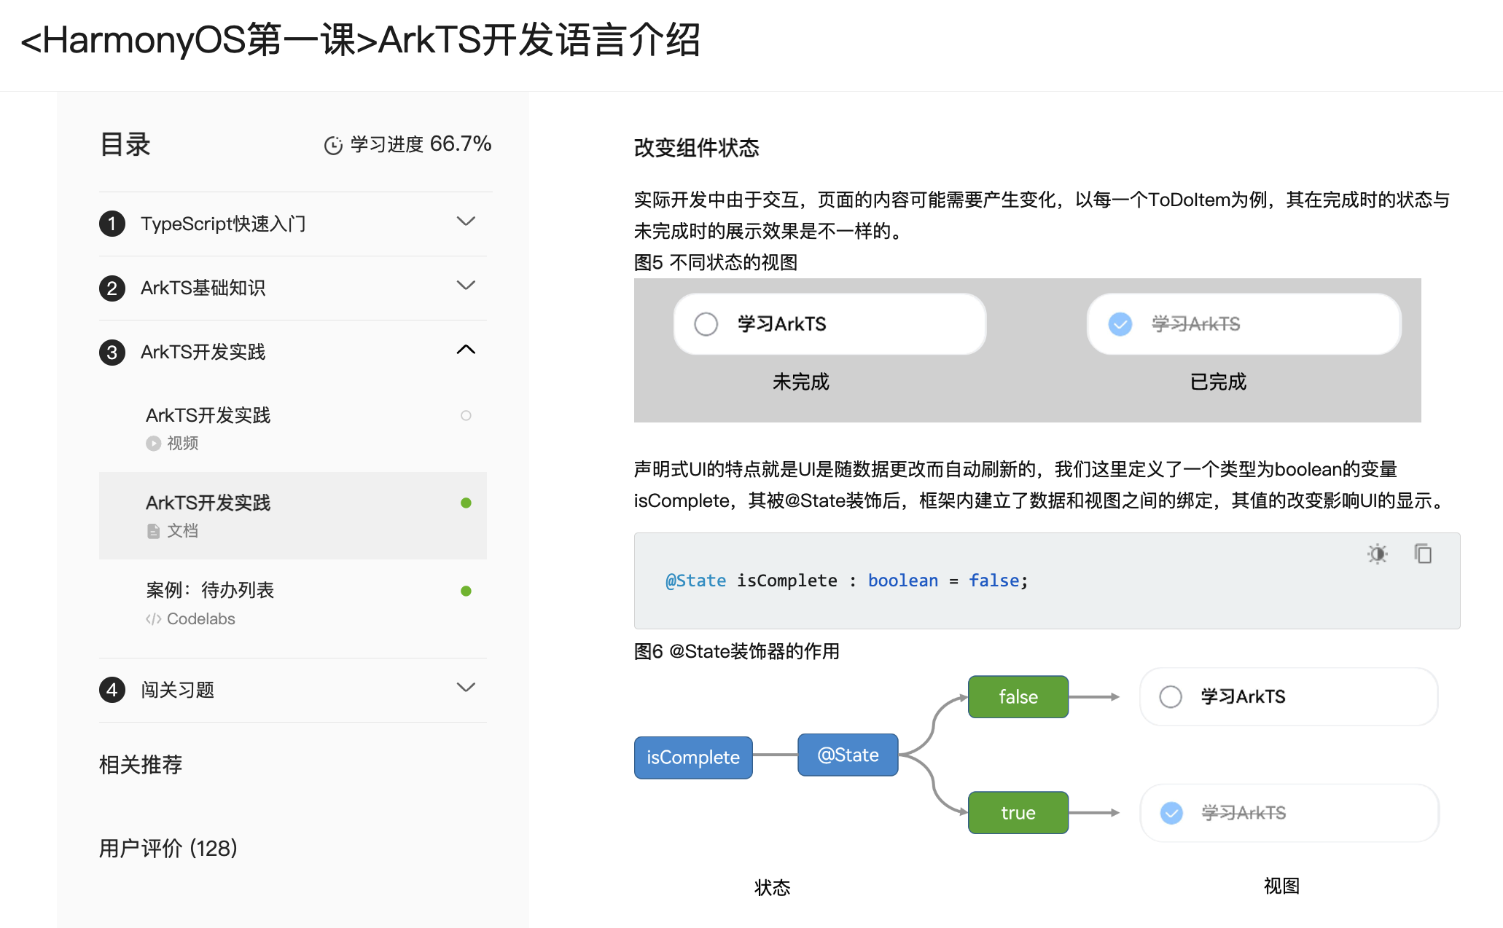Collapse the ArkTS开发实践 chapter chevron

466,350
